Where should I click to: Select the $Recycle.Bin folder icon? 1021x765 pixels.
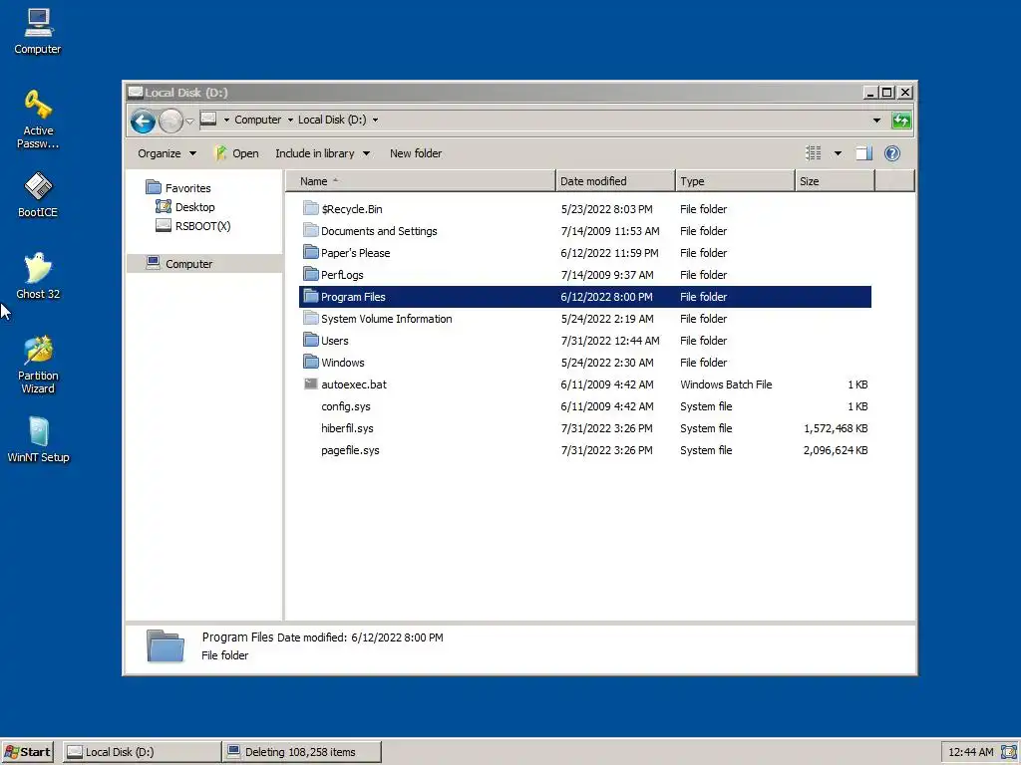pyautogui.click(x=311, y=209)
